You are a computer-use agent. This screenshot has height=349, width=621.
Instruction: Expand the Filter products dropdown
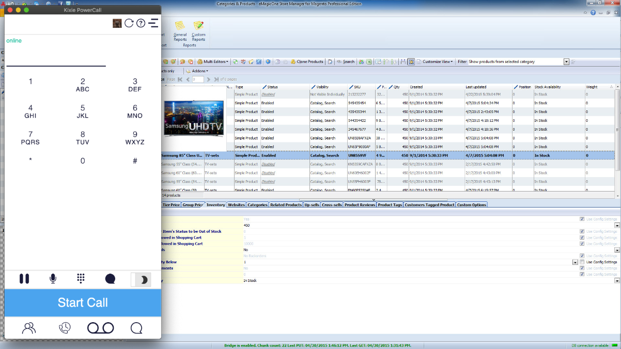(566, 62)
